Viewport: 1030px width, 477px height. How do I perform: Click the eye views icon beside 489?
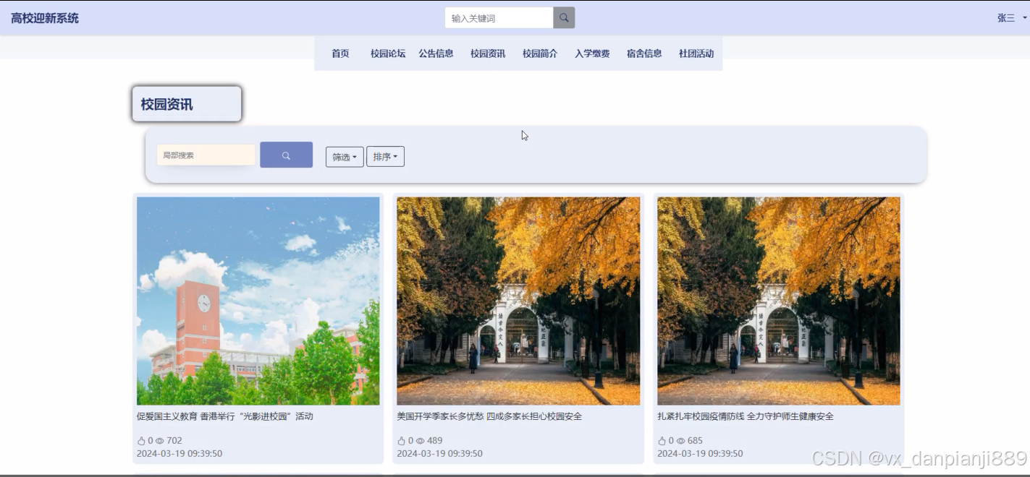click(x=421, y=441)
